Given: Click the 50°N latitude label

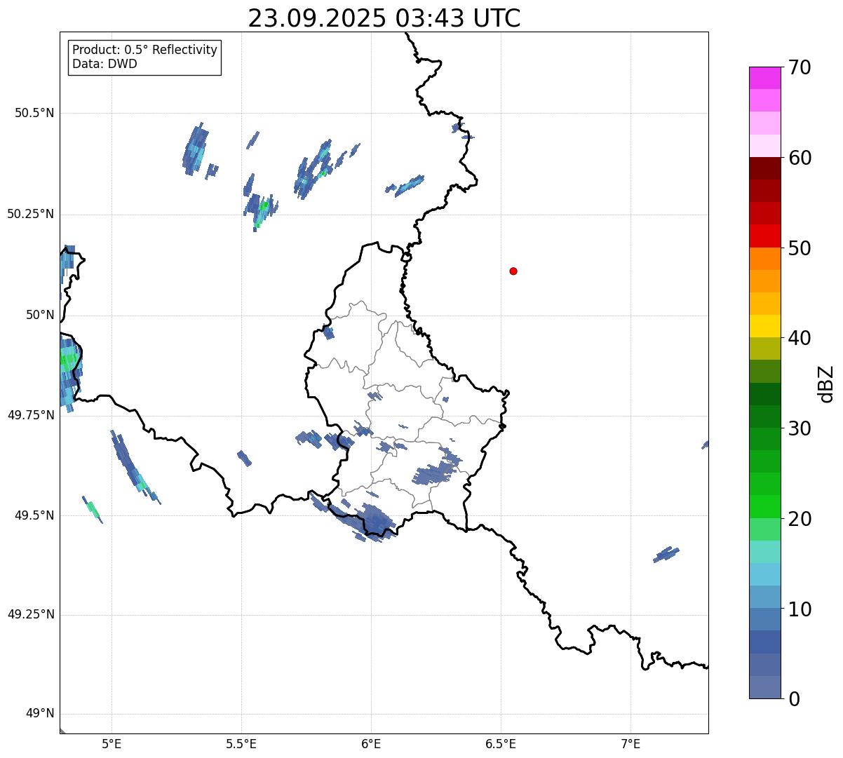Looking at the screenshot, I should click(40, 315).
